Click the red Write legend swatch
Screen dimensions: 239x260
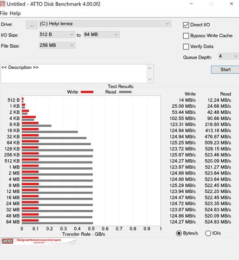[x=87, y=92]
